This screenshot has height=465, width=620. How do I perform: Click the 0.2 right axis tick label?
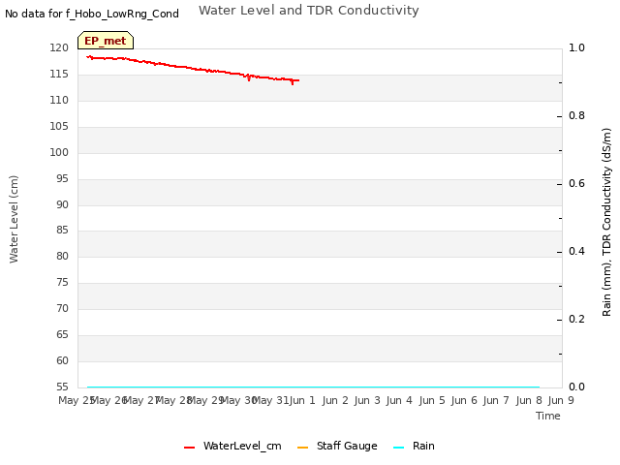(577, 319)
